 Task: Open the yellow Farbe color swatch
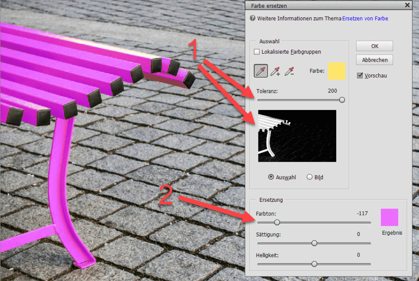click(x=336, y=71)
